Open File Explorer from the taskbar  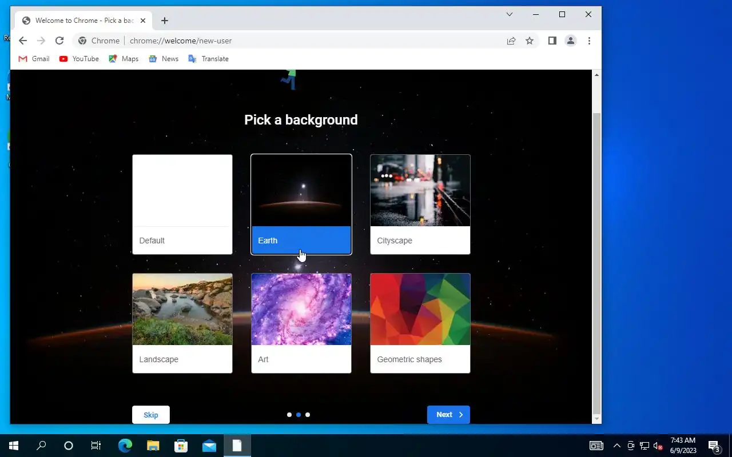click(153, 446)
